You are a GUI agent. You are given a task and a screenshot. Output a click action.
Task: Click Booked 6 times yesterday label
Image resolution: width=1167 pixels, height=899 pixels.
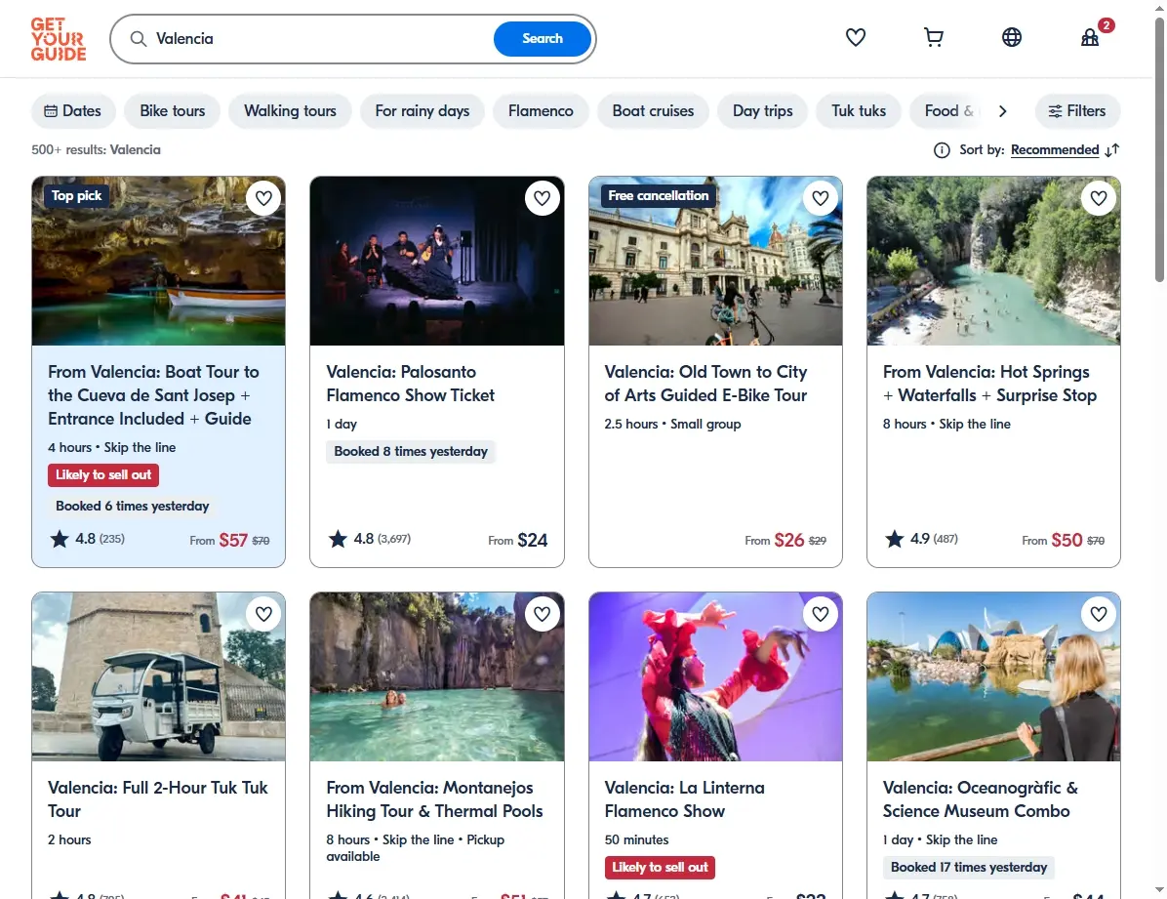133,507
